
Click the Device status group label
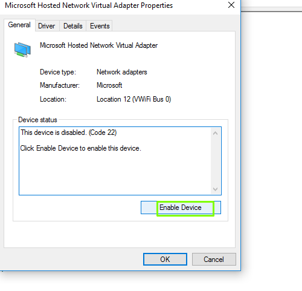tap(37, 120)
